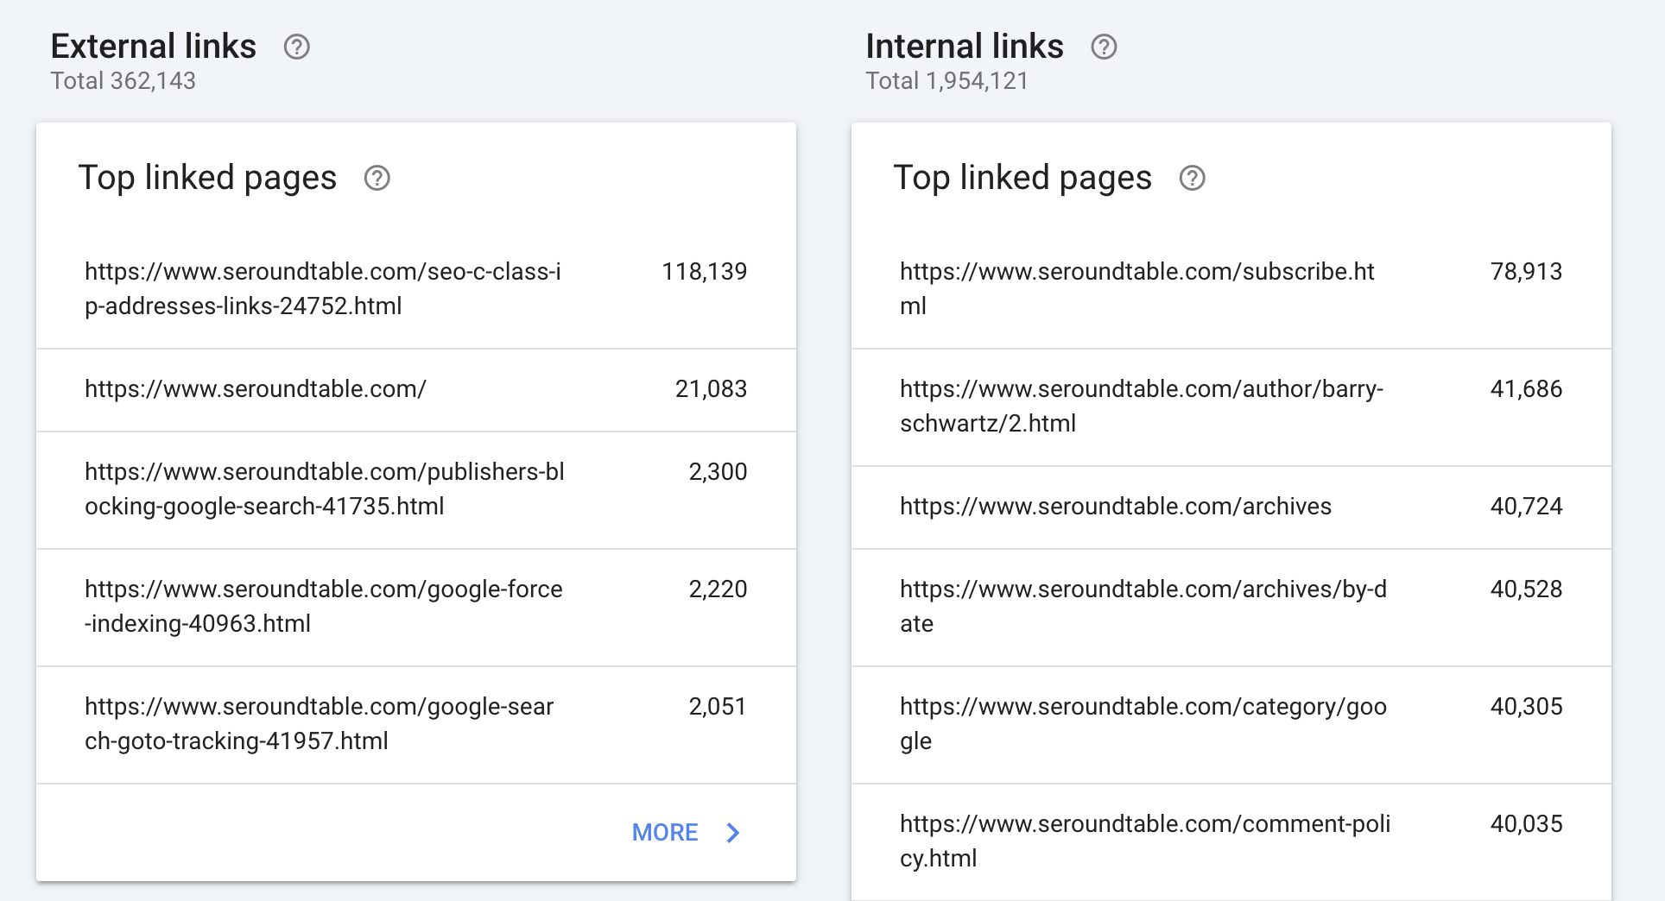
Task: Click the 2,051 link count
Action: [x=718, y=707]
